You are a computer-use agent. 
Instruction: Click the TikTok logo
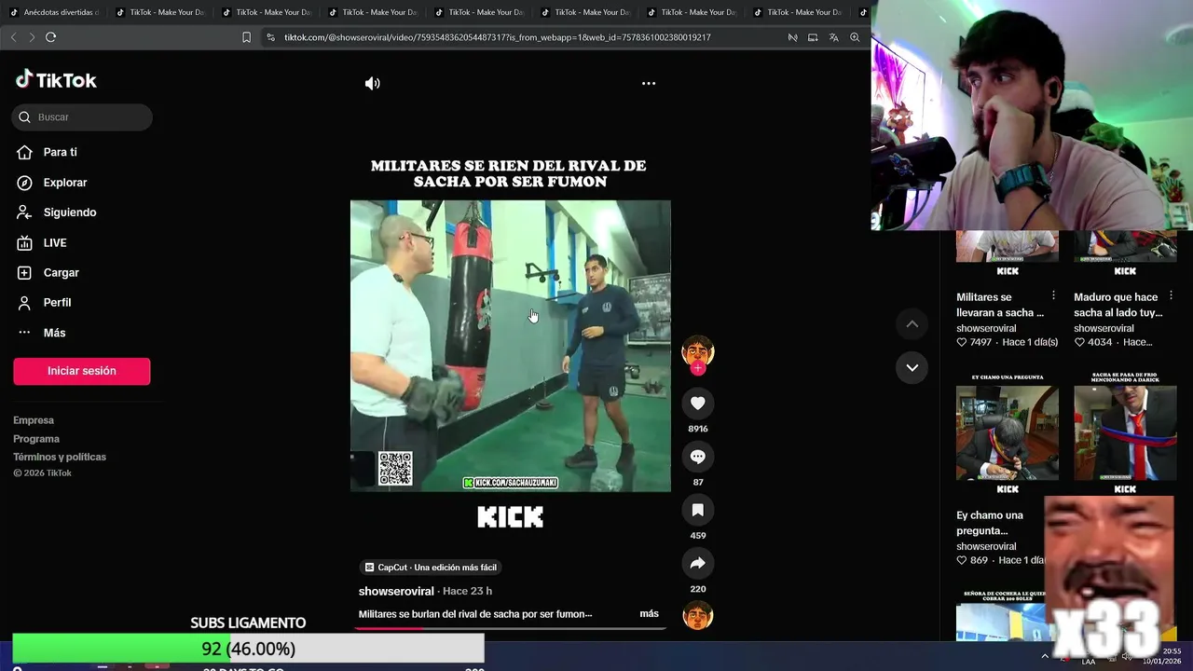tap(56, 80)
